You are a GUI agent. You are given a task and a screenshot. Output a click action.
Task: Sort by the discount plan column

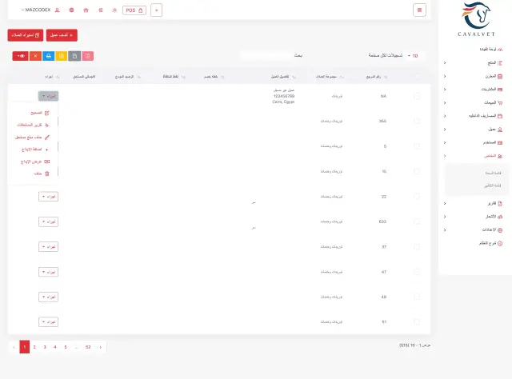214,77
